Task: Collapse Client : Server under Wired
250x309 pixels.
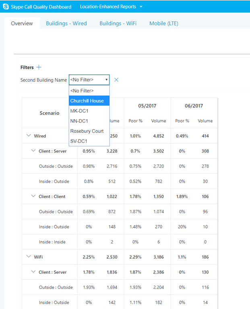Action: [34, 151]
